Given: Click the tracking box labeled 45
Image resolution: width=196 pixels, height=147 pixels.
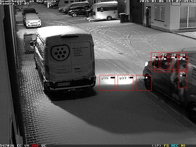Looking at the screenshot, I should click(x=183, y=80).
